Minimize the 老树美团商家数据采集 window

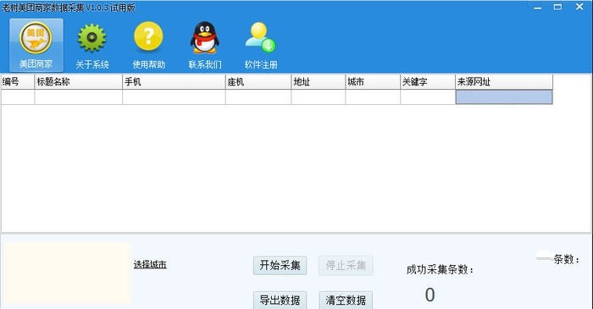(x=537, y=7)
